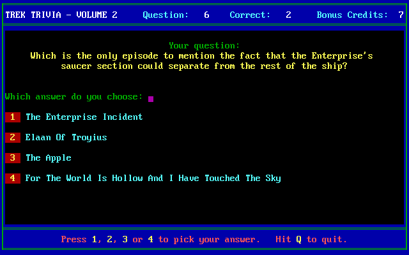
Task: Select answer number 1 red box
Action: pyautogui.click(x=13, y=117)
